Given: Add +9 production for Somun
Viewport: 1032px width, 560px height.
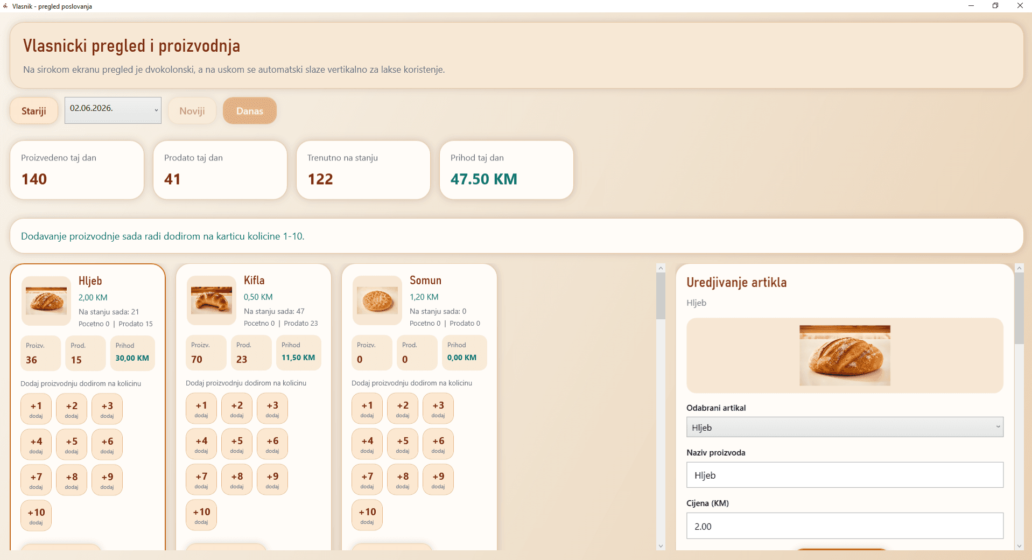Looking at the screenshot, I should tap(438, 480).
